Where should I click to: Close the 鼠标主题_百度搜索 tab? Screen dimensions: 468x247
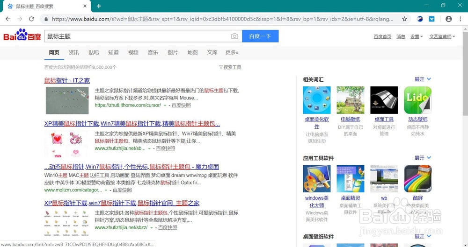[85, 6]
